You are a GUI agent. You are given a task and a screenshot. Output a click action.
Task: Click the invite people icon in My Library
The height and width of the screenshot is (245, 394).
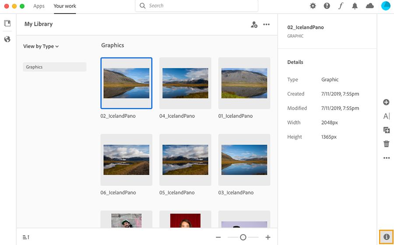point(254,24)
